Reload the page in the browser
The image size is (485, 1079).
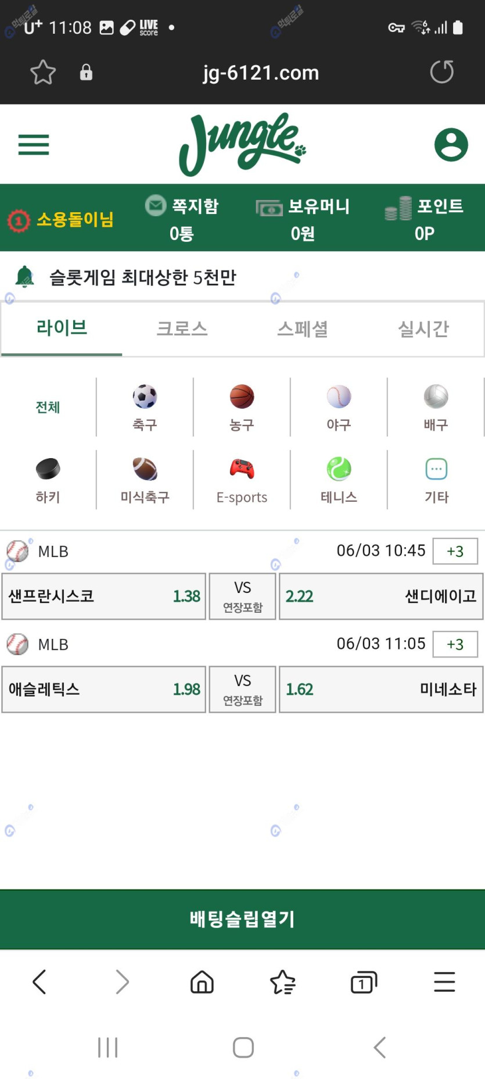coord(441,72)
